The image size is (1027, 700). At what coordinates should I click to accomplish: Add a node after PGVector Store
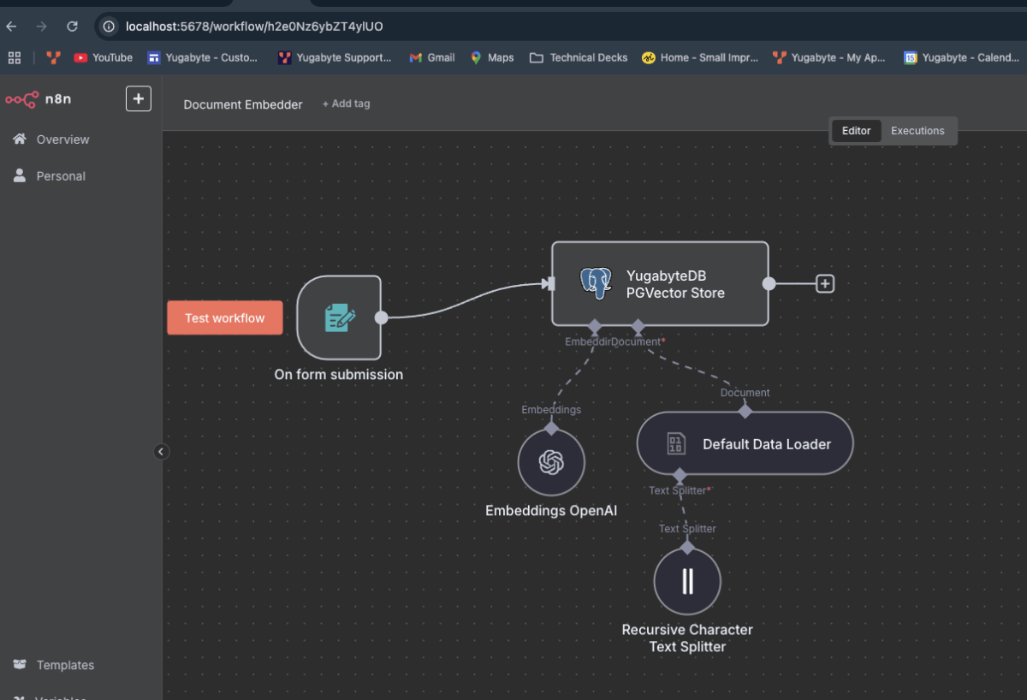click(x=822, y=283)
